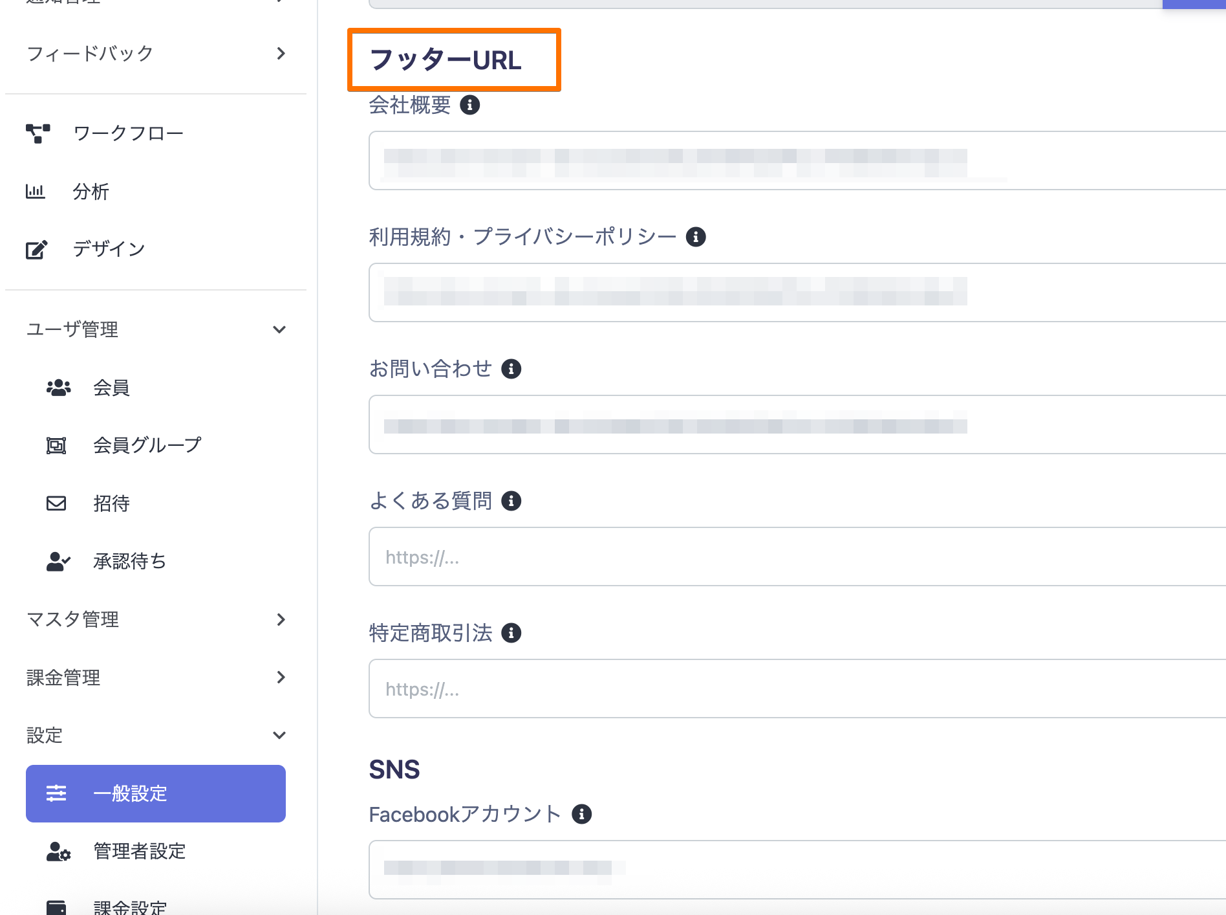Open the 会員グループ page
The width and height of the screenshot is (1226, 915).
coord(147,445)
